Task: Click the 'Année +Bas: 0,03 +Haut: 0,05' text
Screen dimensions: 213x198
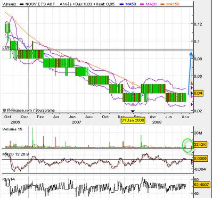Action: pos(87,4)
